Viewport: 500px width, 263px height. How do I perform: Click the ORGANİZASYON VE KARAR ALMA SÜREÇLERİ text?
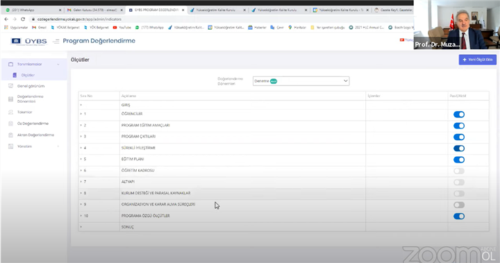pos(158,204)
